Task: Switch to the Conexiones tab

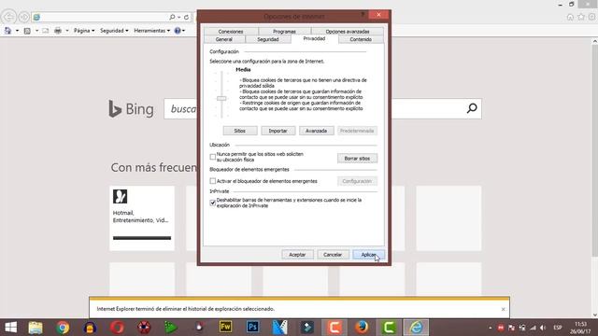Action: [x=231, y=31]
